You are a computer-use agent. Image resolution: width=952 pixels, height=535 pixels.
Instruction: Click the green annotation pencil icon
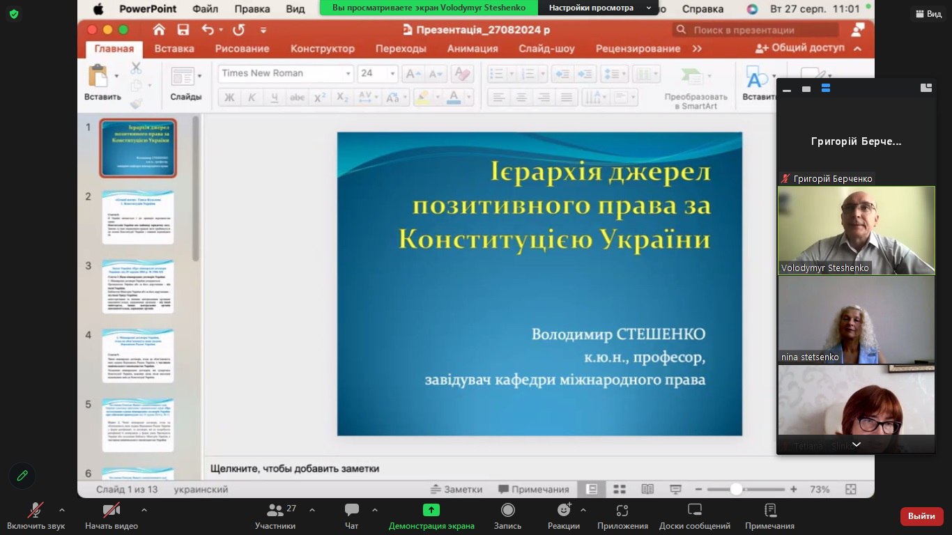tap(22, 475)
